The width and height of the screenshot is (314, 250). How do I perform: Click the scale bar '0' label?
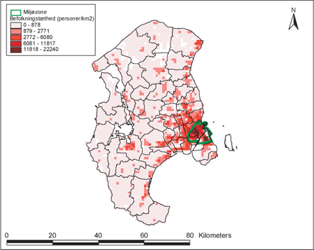(7, 235)
